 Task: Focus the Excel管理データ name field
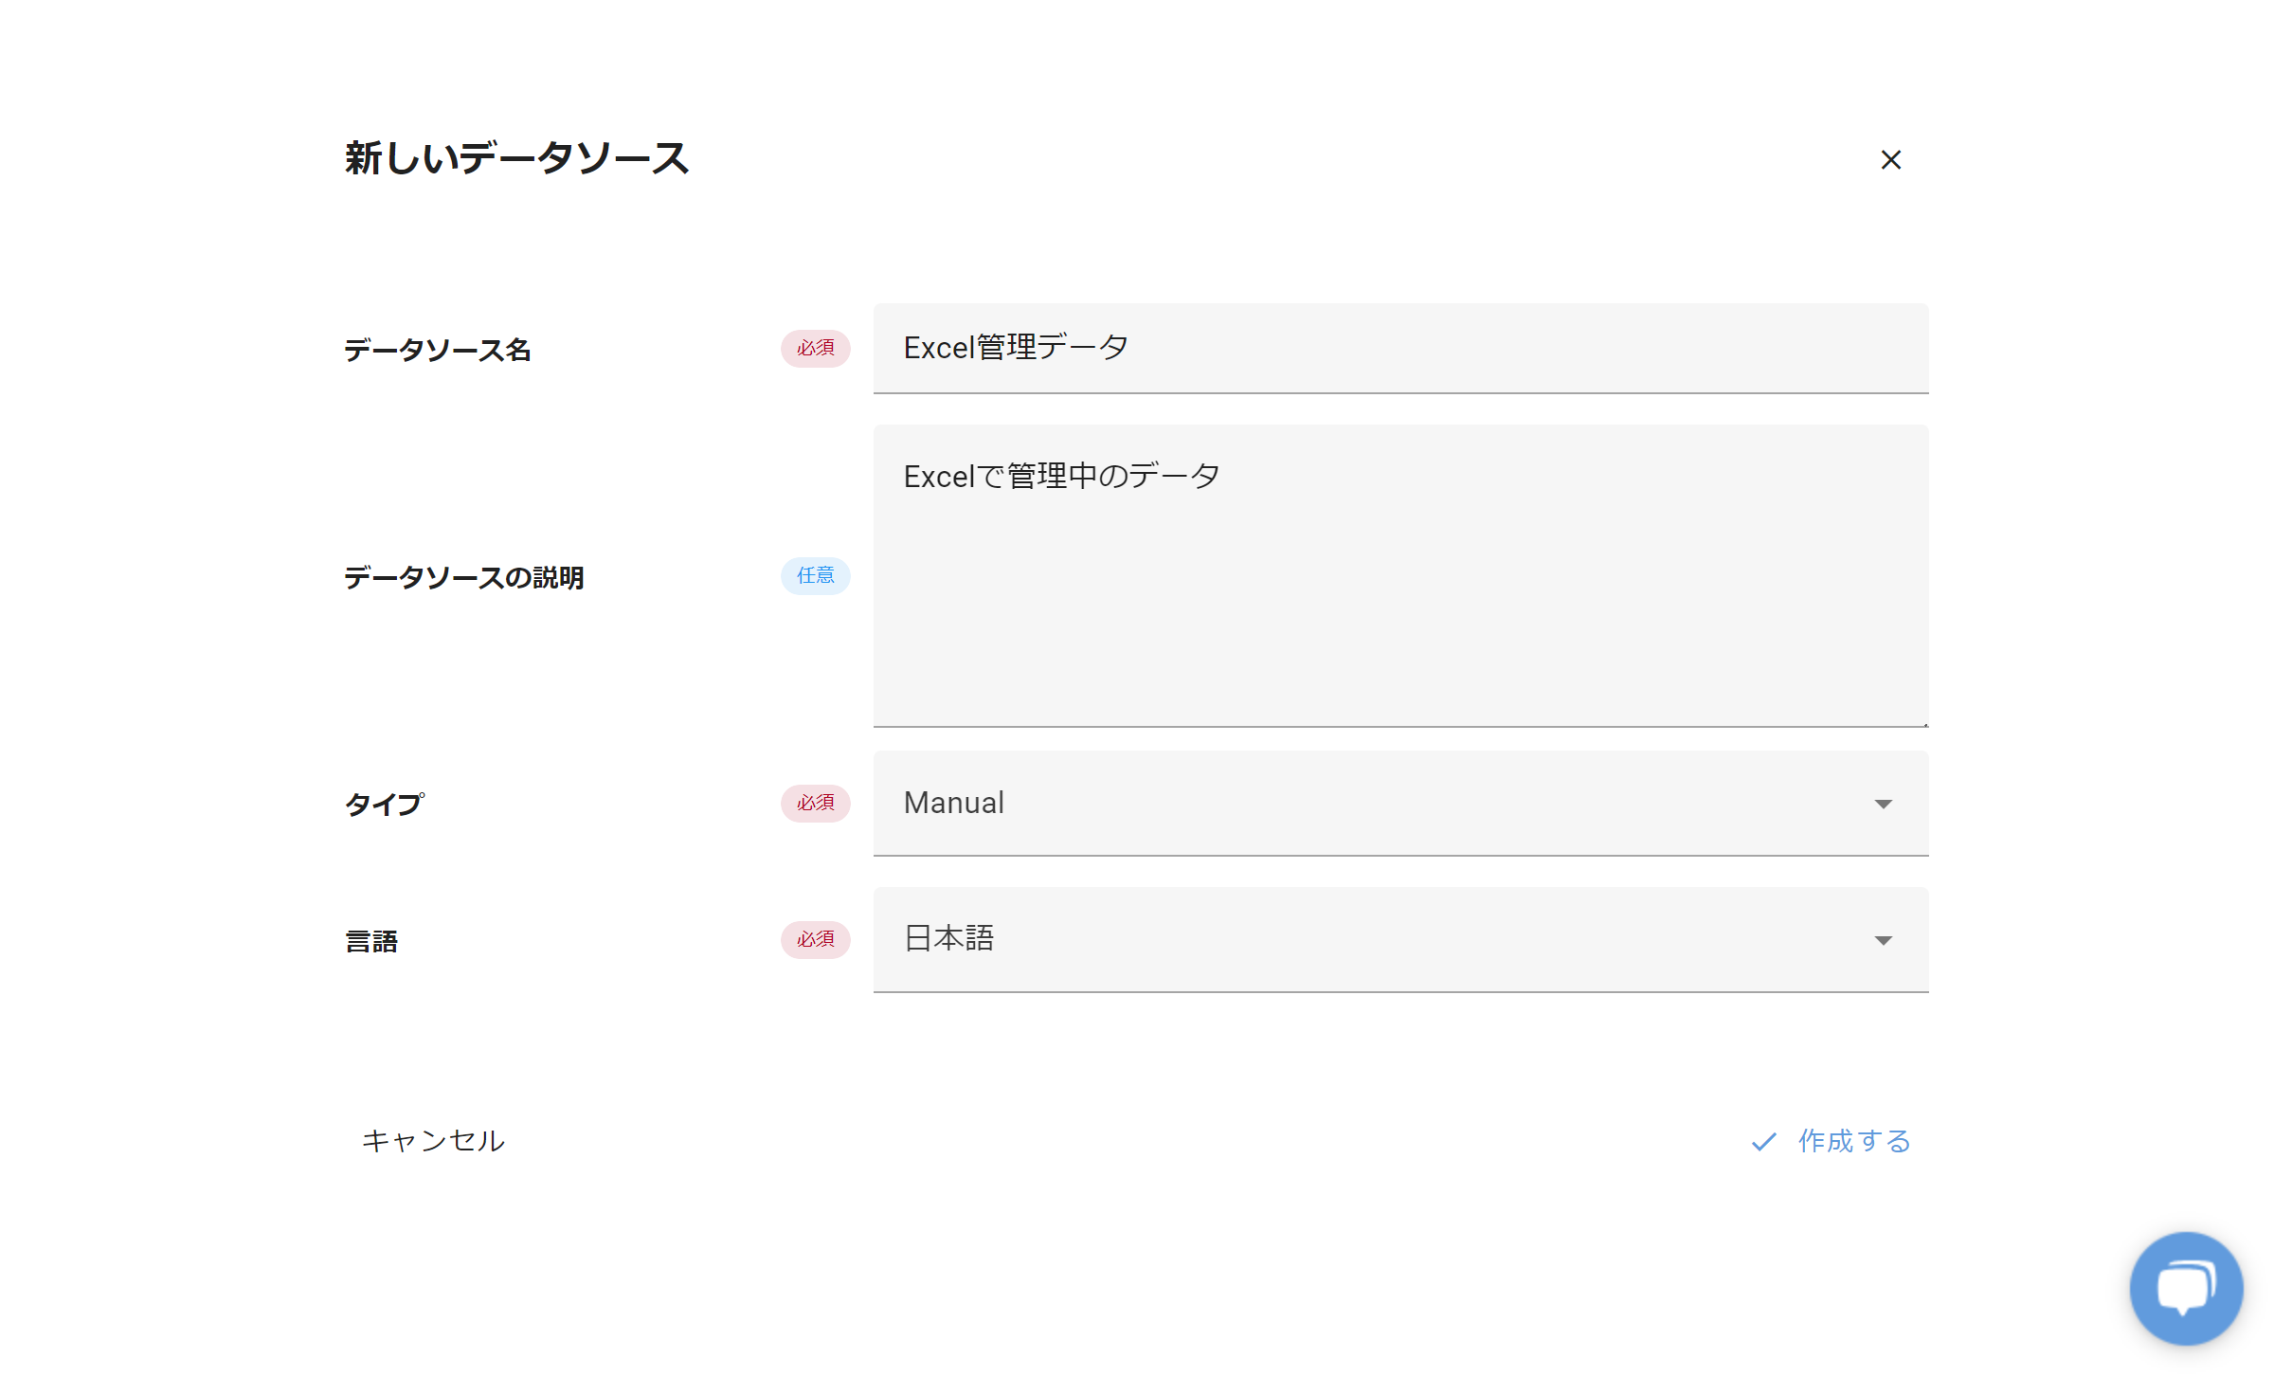[1400, 349]
